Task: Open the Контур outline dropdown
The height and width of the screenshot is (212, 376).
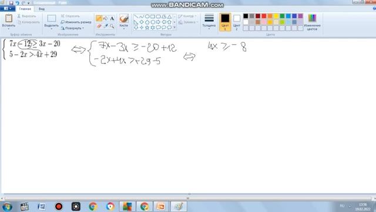Action: pos(187,16)
